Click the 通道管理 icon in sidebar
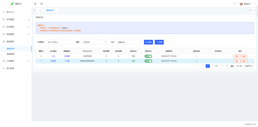This screenshot has height=127, width=258. pos(4,42)
